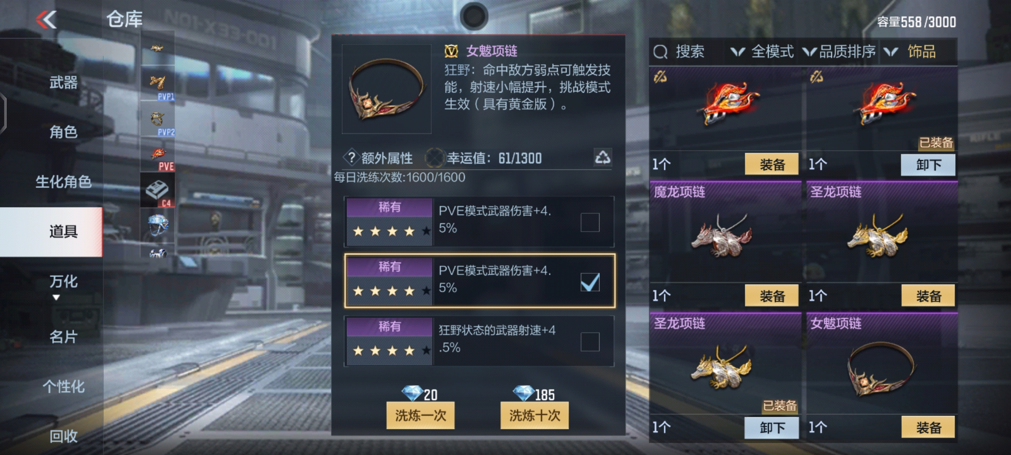This screenshot has width=1011, height=455.
Task: Tap the red back arrow icon
Action: coord(46,19)
